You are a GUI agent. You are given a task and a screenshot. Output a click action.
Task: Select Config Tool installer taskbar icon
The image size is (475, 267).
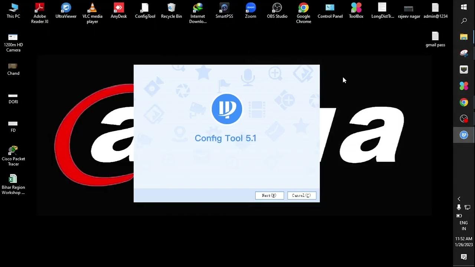coord(464,135)
